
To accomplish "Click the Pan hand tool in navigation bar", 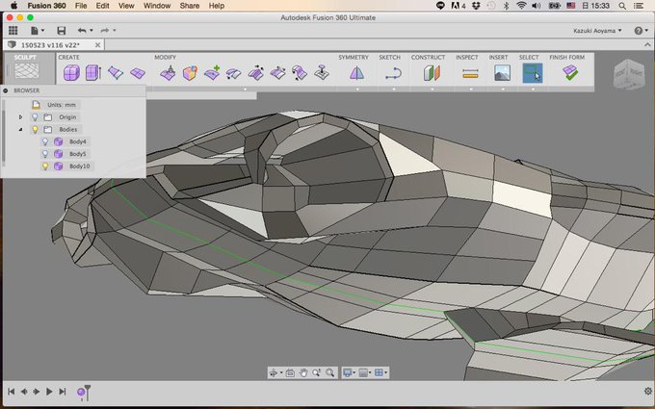I will pos(302,372).
